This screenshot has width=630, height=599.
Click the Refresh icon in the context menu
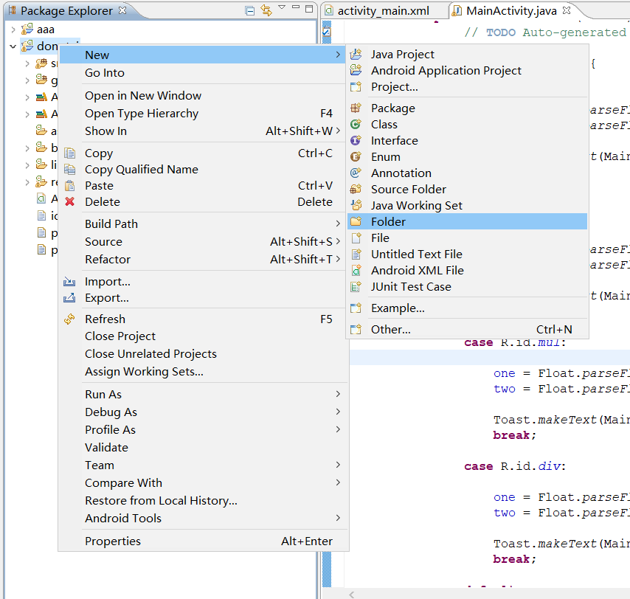tap(69, 319)
